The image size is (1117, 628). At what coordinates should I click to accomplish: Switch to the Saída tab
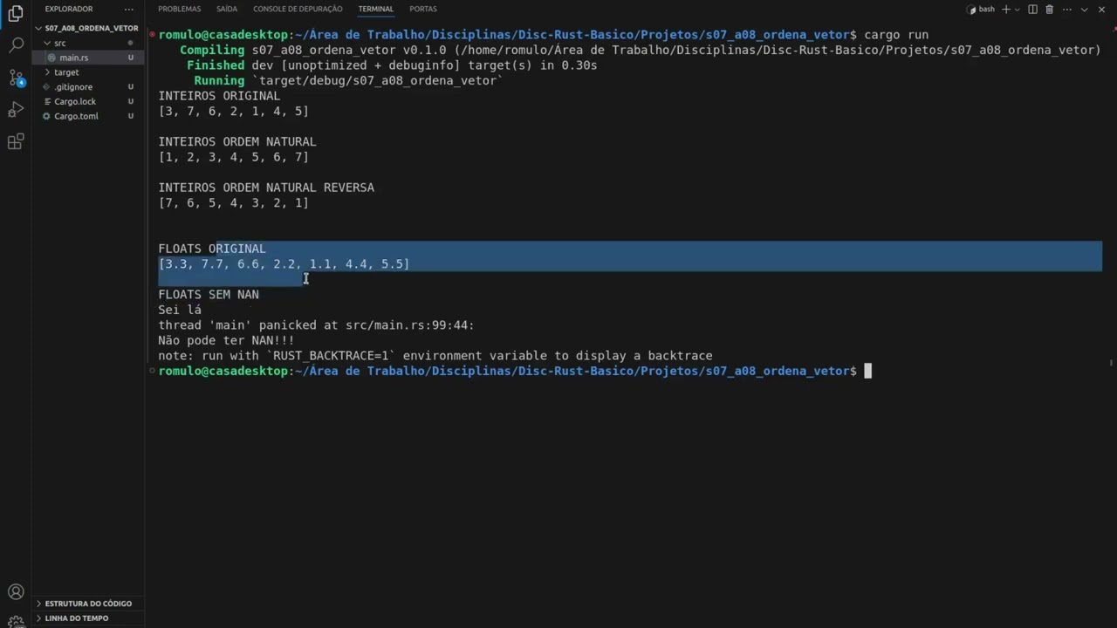pyautogui.click(x=227, y=9)
